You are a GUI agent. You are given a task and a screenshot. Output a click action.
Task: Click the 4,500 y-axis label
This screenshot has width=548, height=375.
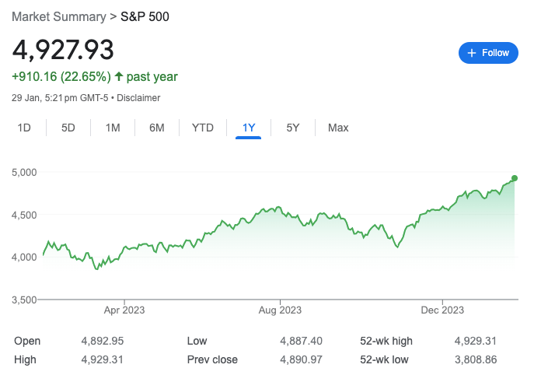click(24, 215)
